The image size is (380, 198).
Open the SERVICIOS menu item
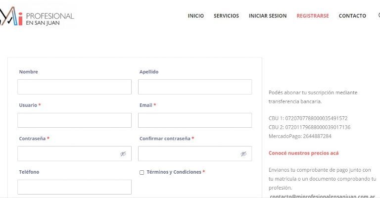(x=226, y=16)
